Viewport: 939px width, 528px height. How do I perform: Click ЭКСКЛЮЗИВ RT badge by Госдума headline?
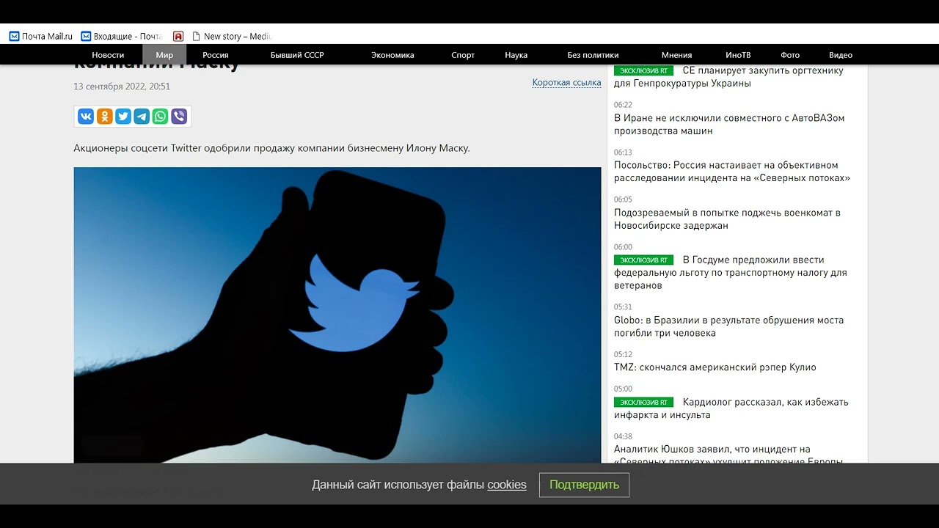643,260
